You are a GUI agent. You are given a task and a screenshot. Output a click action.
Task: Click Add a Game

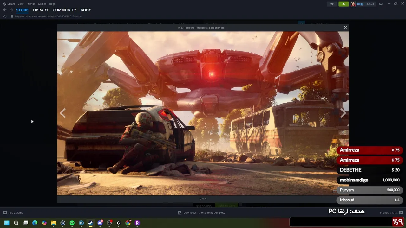[x=16, y=213]
